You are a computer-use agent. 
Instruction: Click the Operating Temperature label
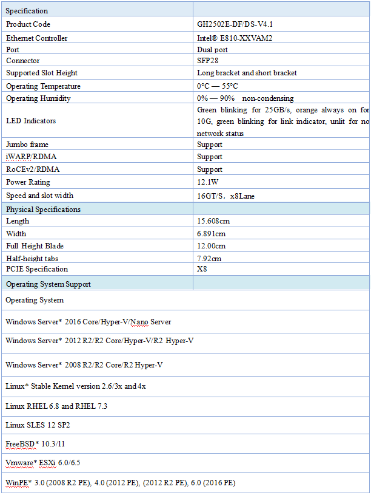(x=43, y=86)
